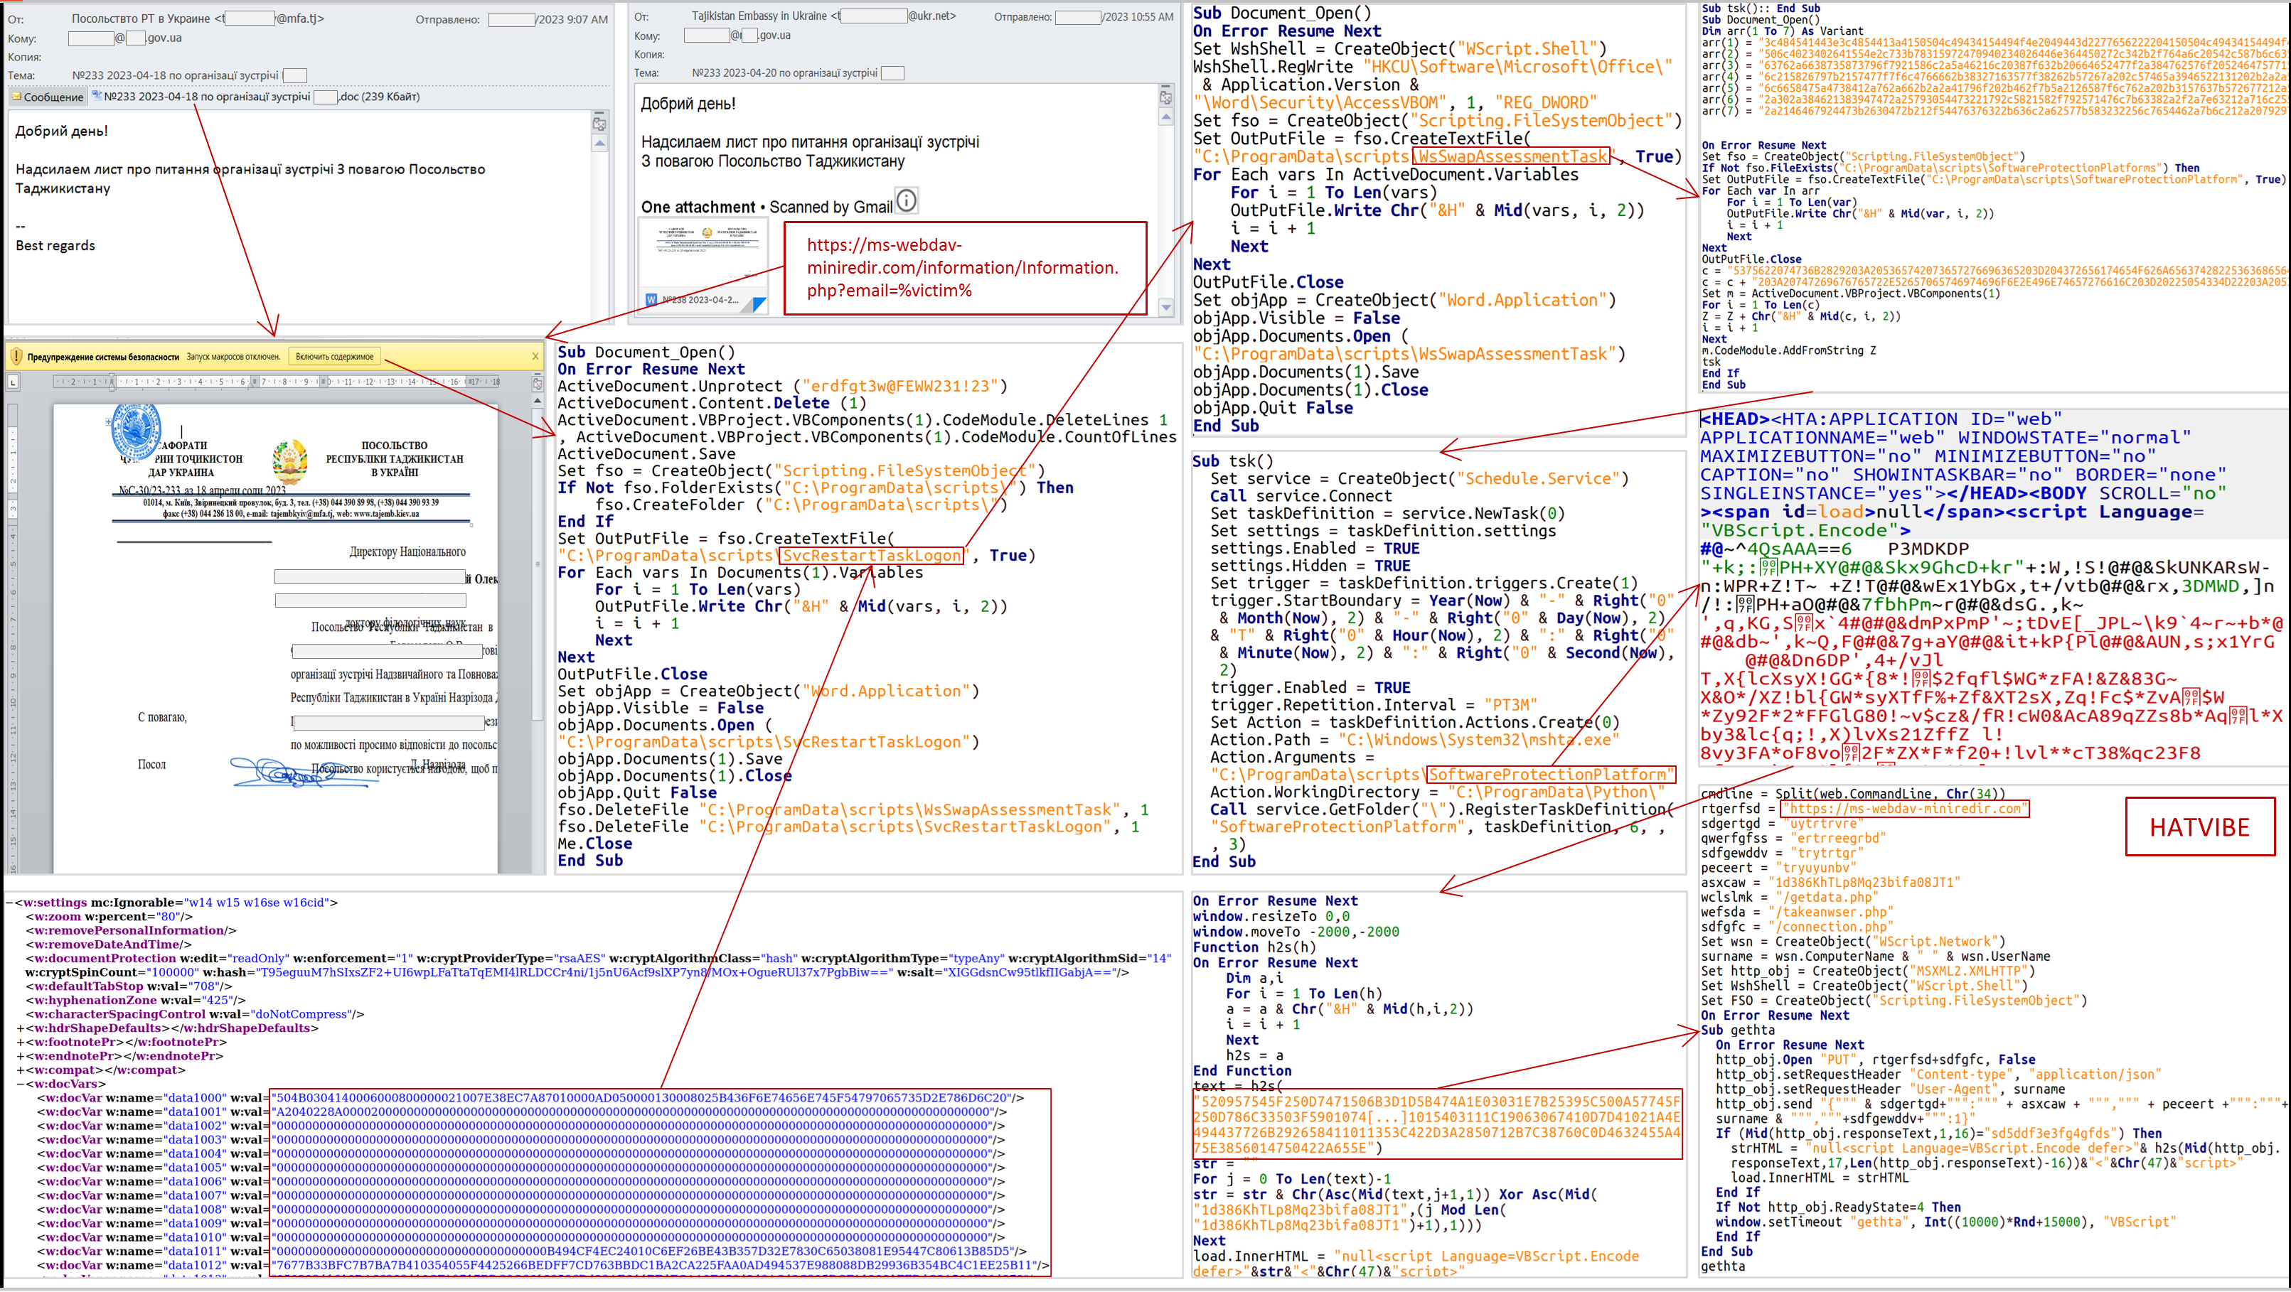Viewport: 2291px width, 1292px height.
Task: Click the Gmail attachment info icon
Action: tap(905, 201)
